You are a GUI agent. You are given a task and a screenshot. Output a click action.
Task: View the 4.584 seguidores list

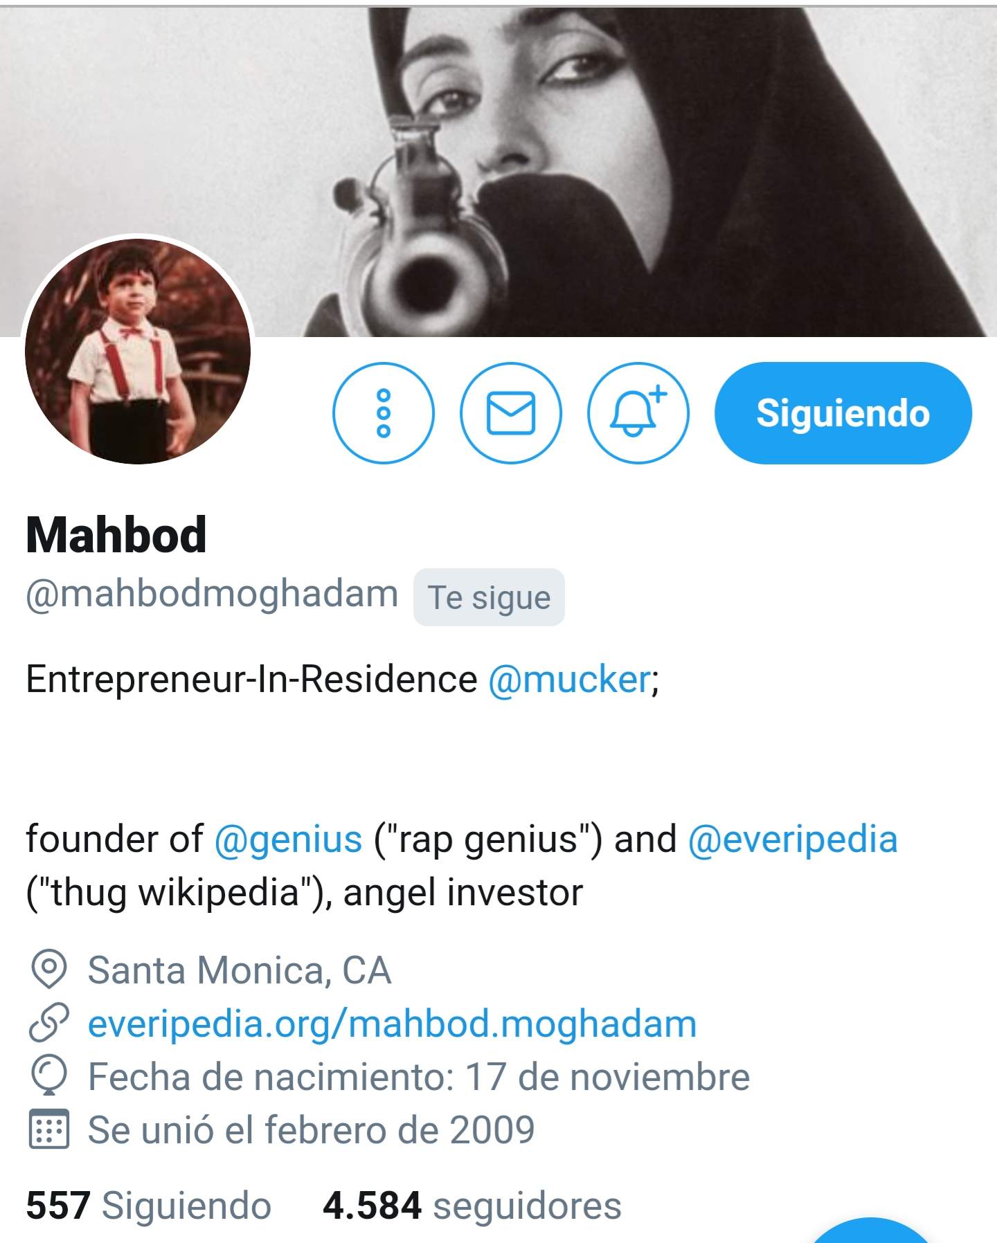pyautogui.click(x=472, y=1206)
